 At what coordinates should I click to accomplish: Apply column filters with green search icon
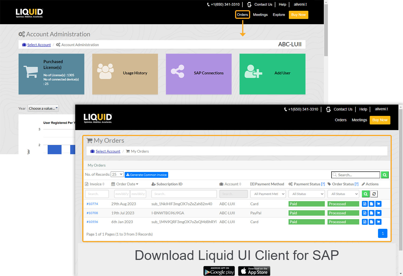coord(366,194)
